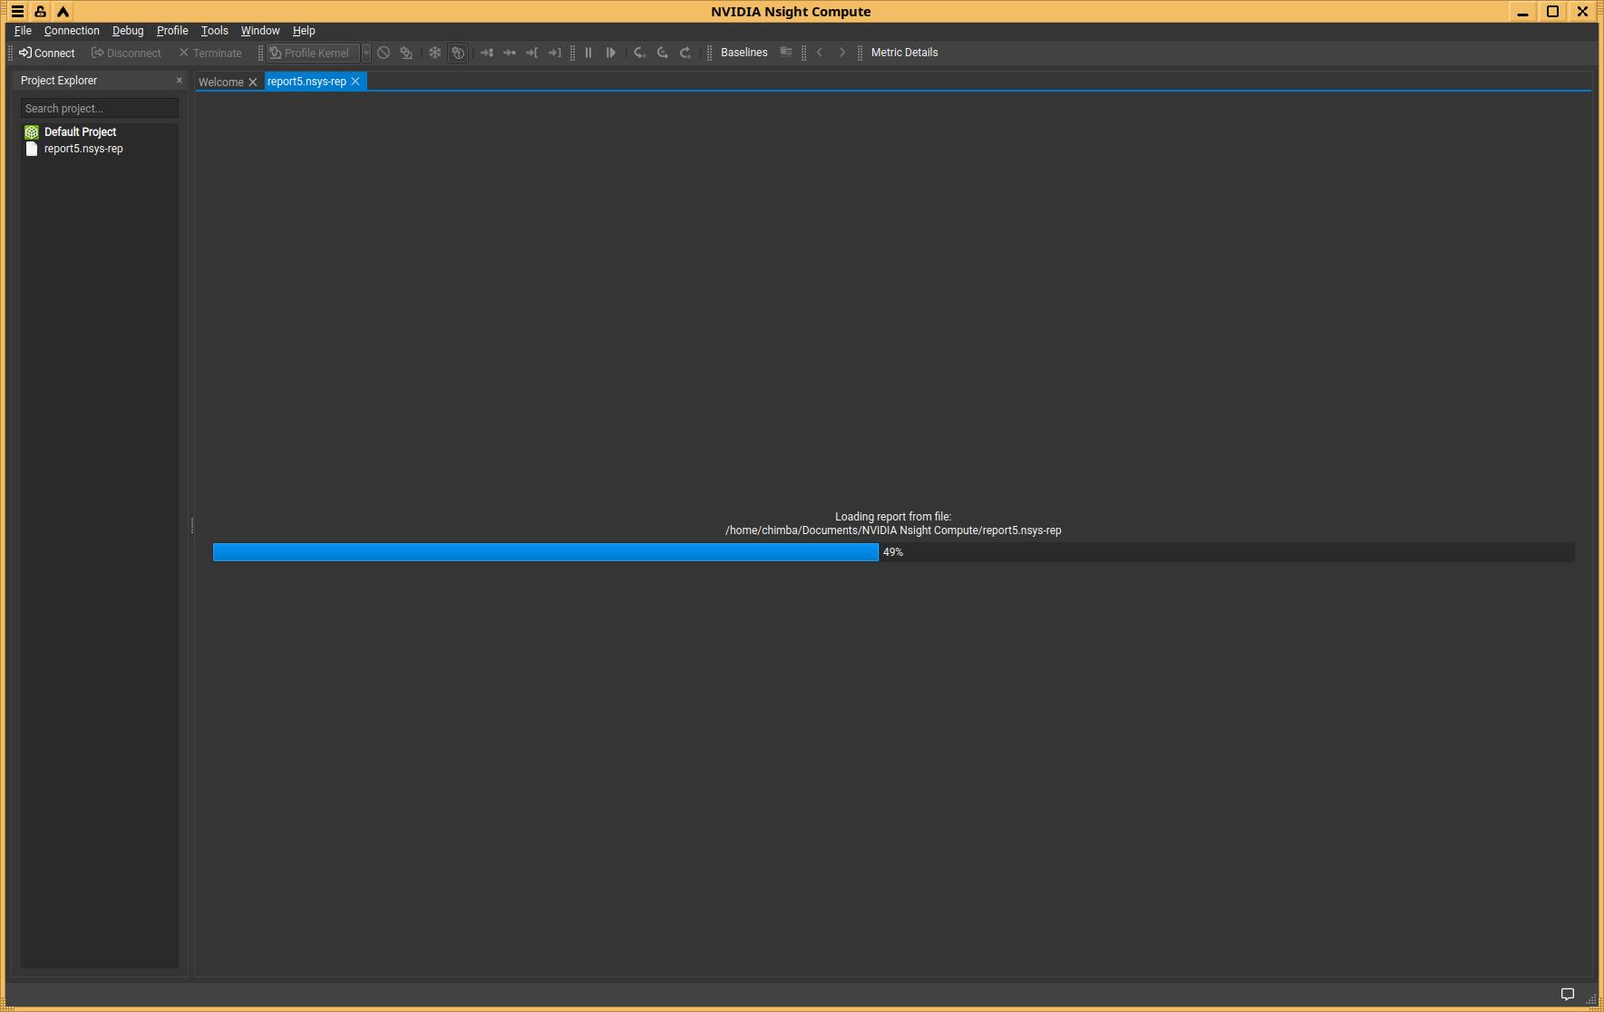Toggle the highlighted icon right of the snowflake
This screenshot has width=1604, height=1012.
458,53
